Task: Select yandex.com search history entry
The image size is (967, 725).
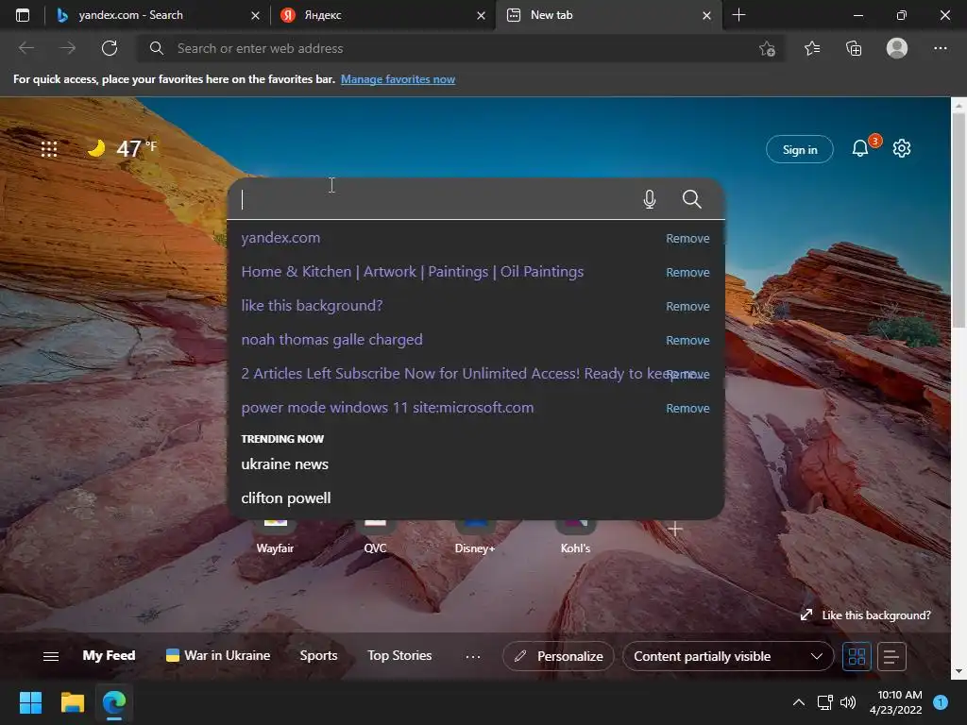Action: coord(280,238)
